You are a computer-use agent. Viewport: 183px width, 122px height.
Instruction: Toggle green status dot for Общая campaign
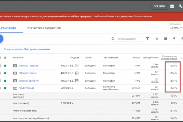pos(5,88)
